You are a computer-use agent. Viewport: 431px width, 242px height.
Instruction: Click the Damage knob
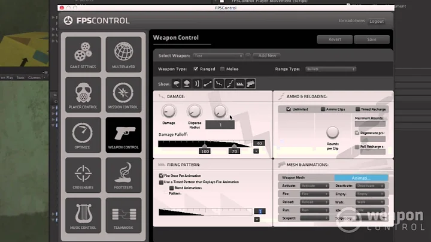[168, 111]
